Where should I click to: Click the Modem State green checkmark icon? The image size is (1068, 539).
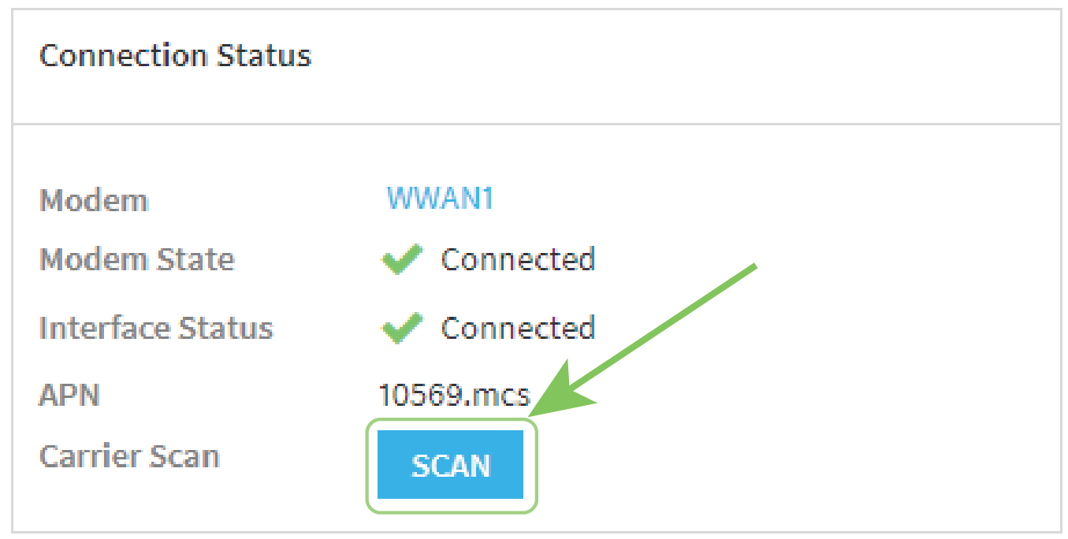(x=400, y=259)
